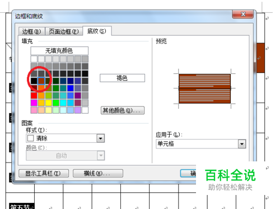
Task: Pick the pale green swatch in the bottom row
Action: (x=56, y=110)
